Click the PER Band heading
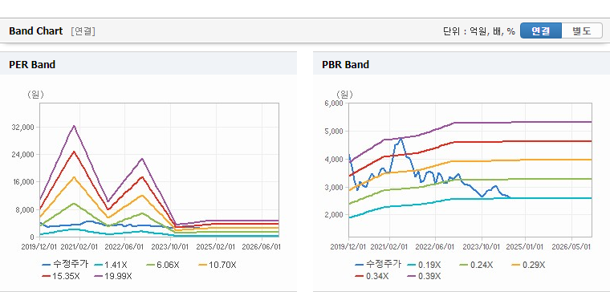 click(32, 64)
